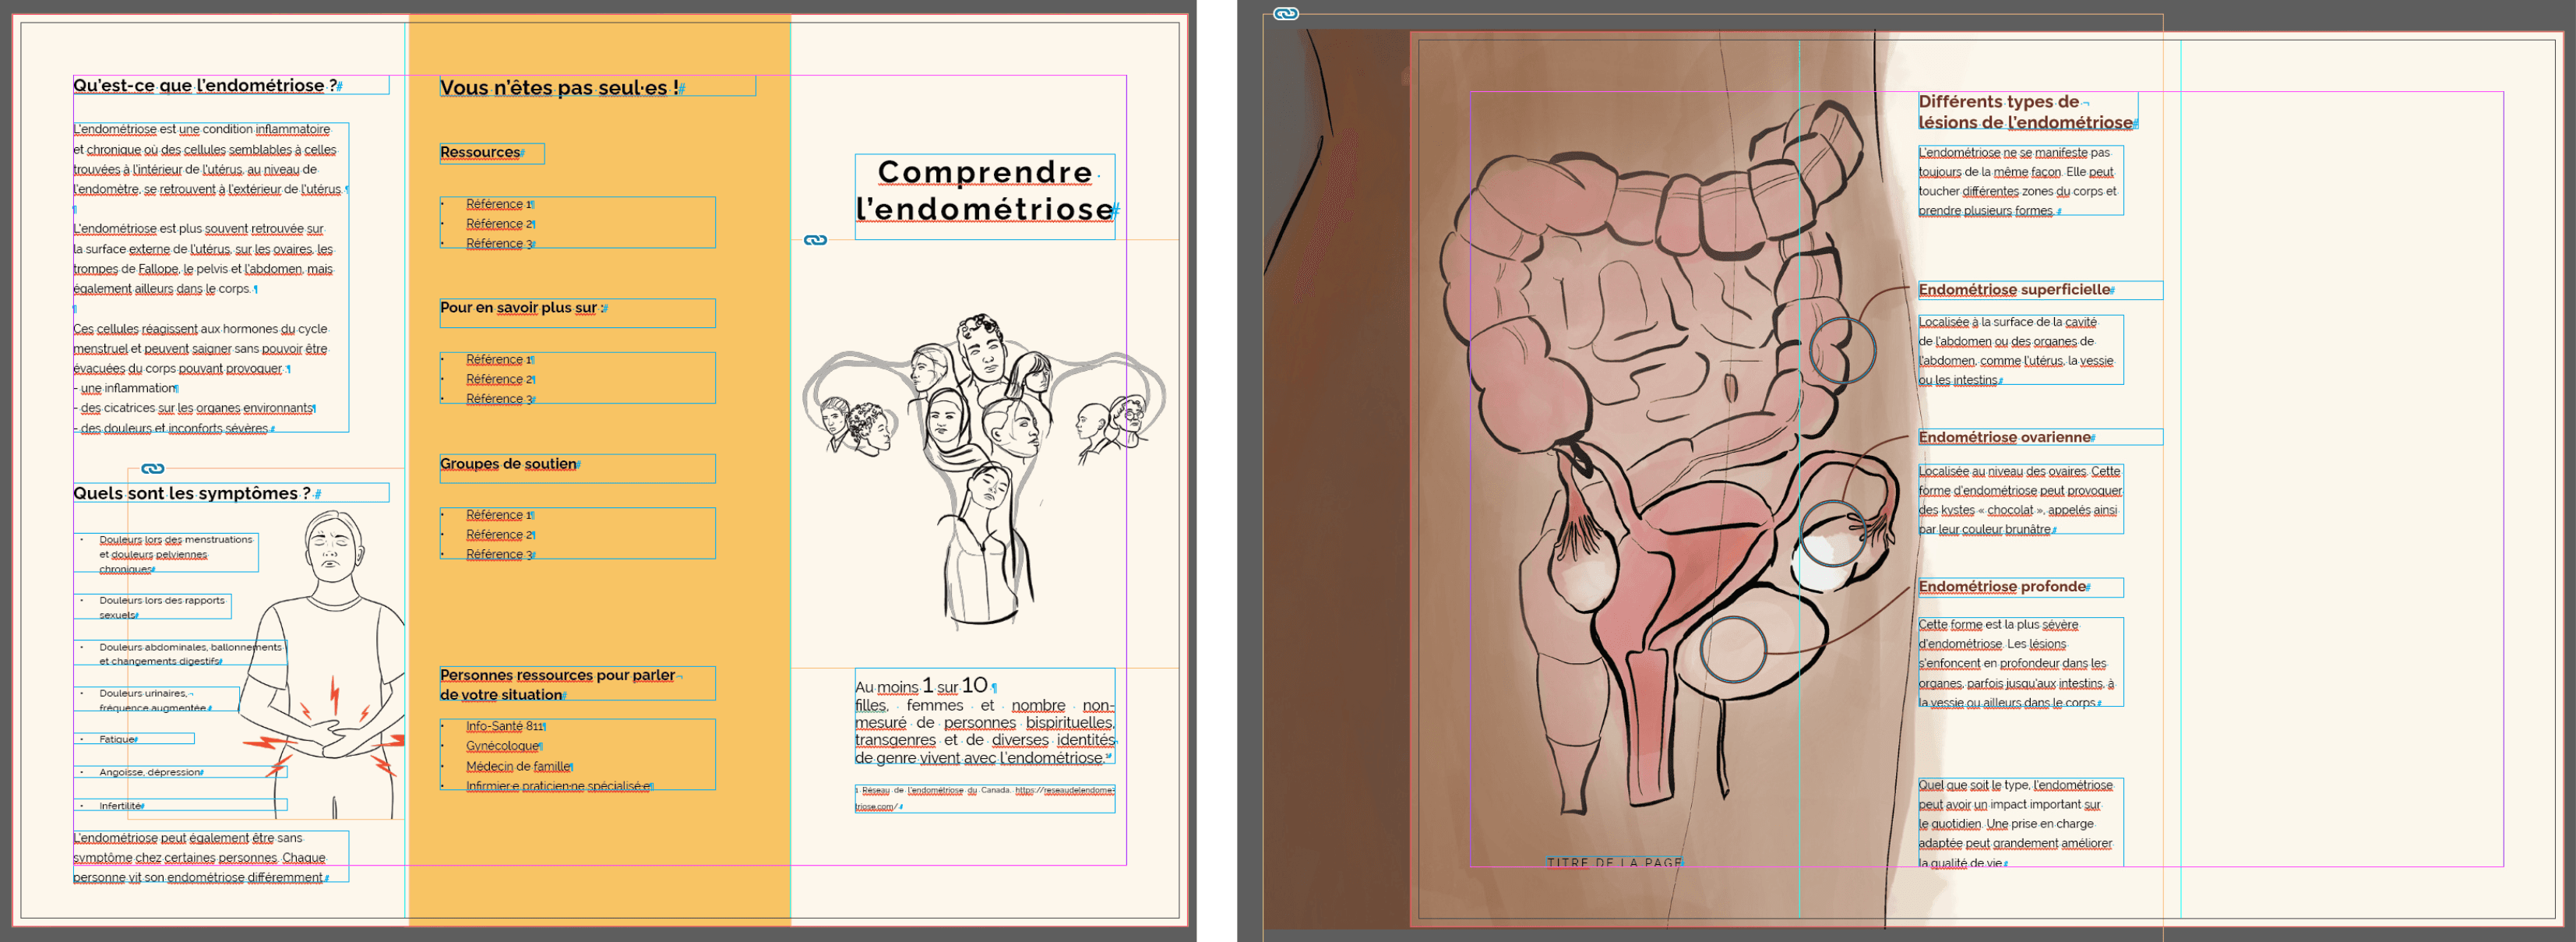Click 'Info-Santé 811' list item
Viewport: 2576px width, 942px height.
pos(504,727)
